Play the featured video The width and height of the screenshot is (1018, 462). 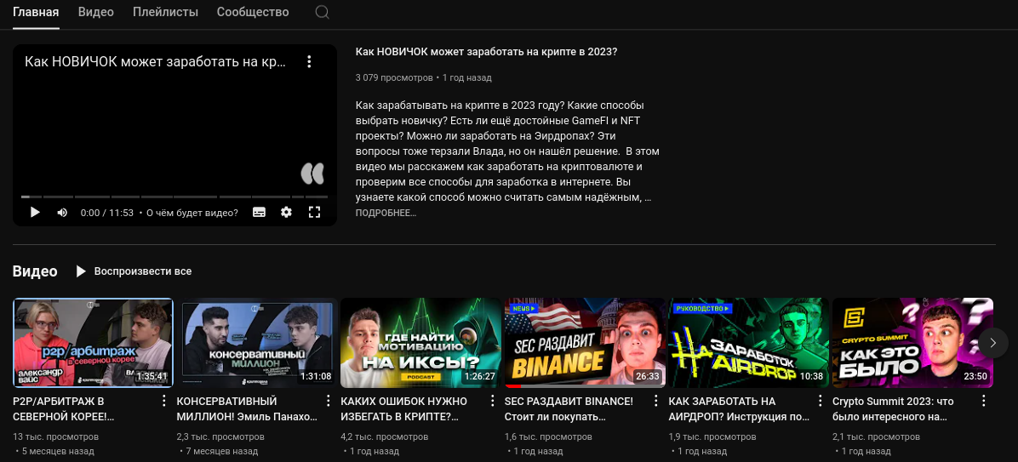[x=35, y=212]
